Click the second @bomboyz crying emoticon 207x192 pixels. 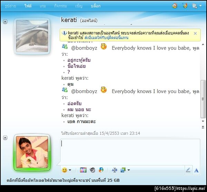point(103,90)
